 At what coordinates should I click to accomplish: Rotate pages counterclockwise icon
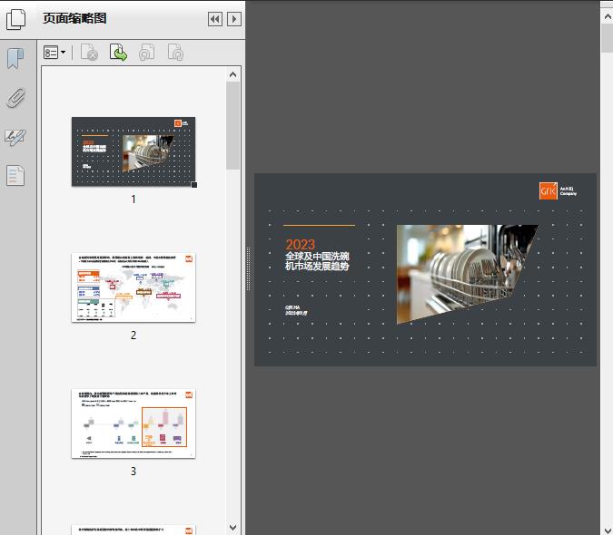(x=147, y=53)
